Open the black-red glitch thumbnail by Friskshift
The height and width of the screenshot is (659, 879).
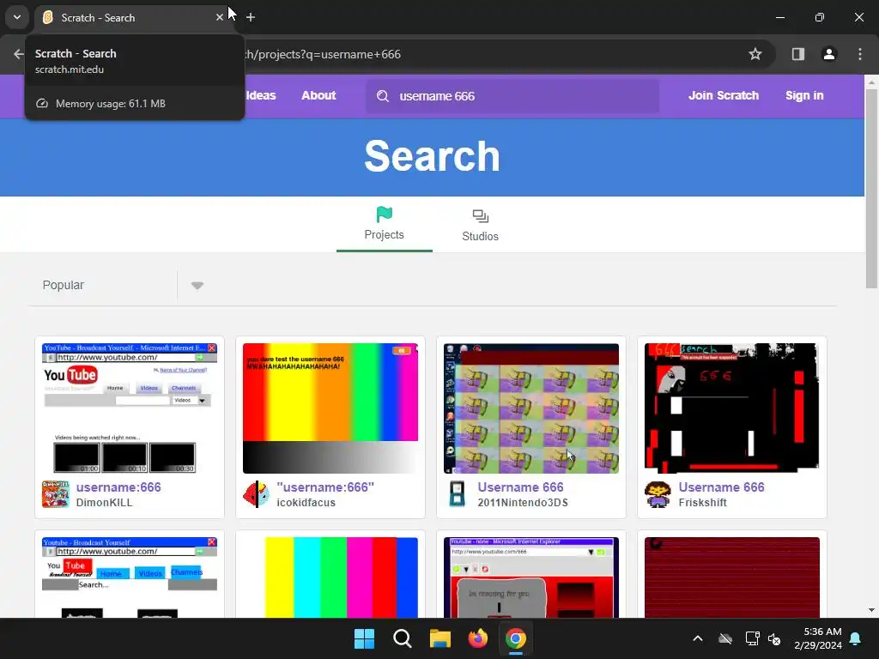tap(731, 408)
